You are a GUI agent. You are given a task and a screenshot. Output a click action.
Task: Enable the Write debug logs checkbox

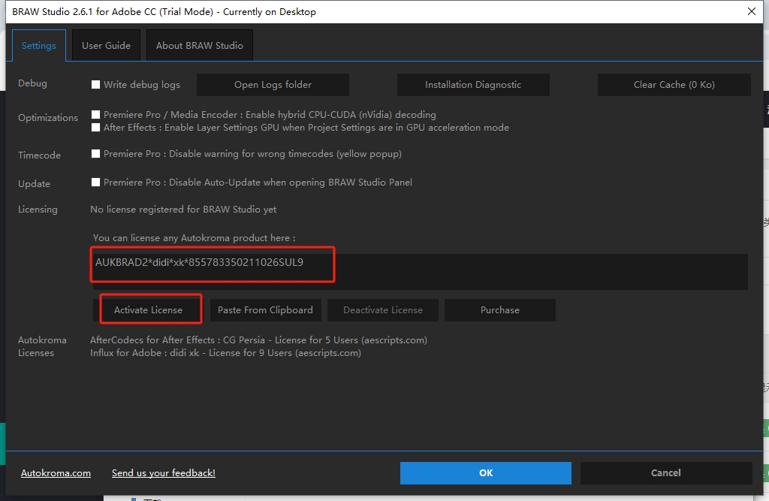95,84
